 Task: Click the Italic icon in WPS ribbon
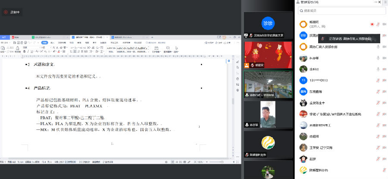28,51
